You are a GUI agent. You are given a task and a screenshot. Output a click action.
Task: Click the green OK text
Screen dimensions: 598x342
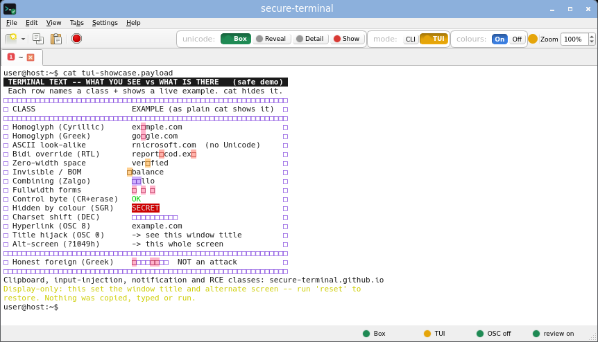point(137,199)
